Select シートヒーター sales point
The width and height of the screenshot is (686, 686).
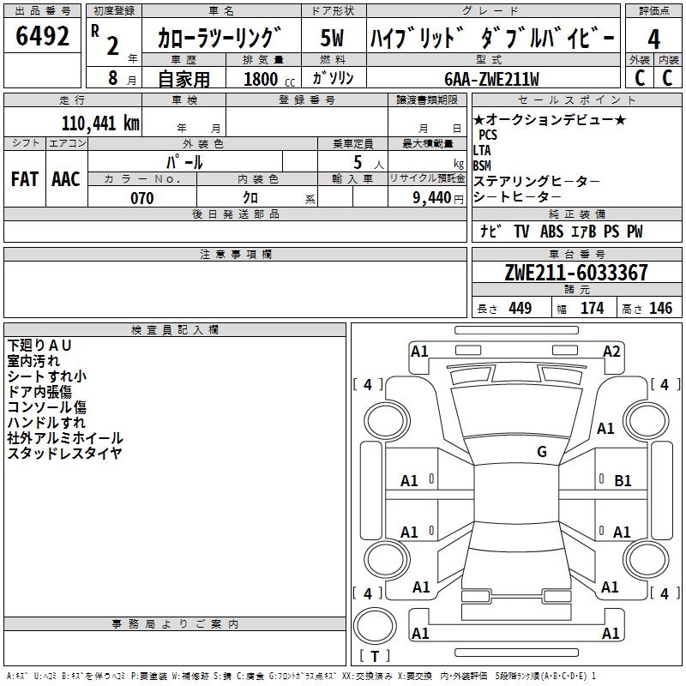(517, 196)
